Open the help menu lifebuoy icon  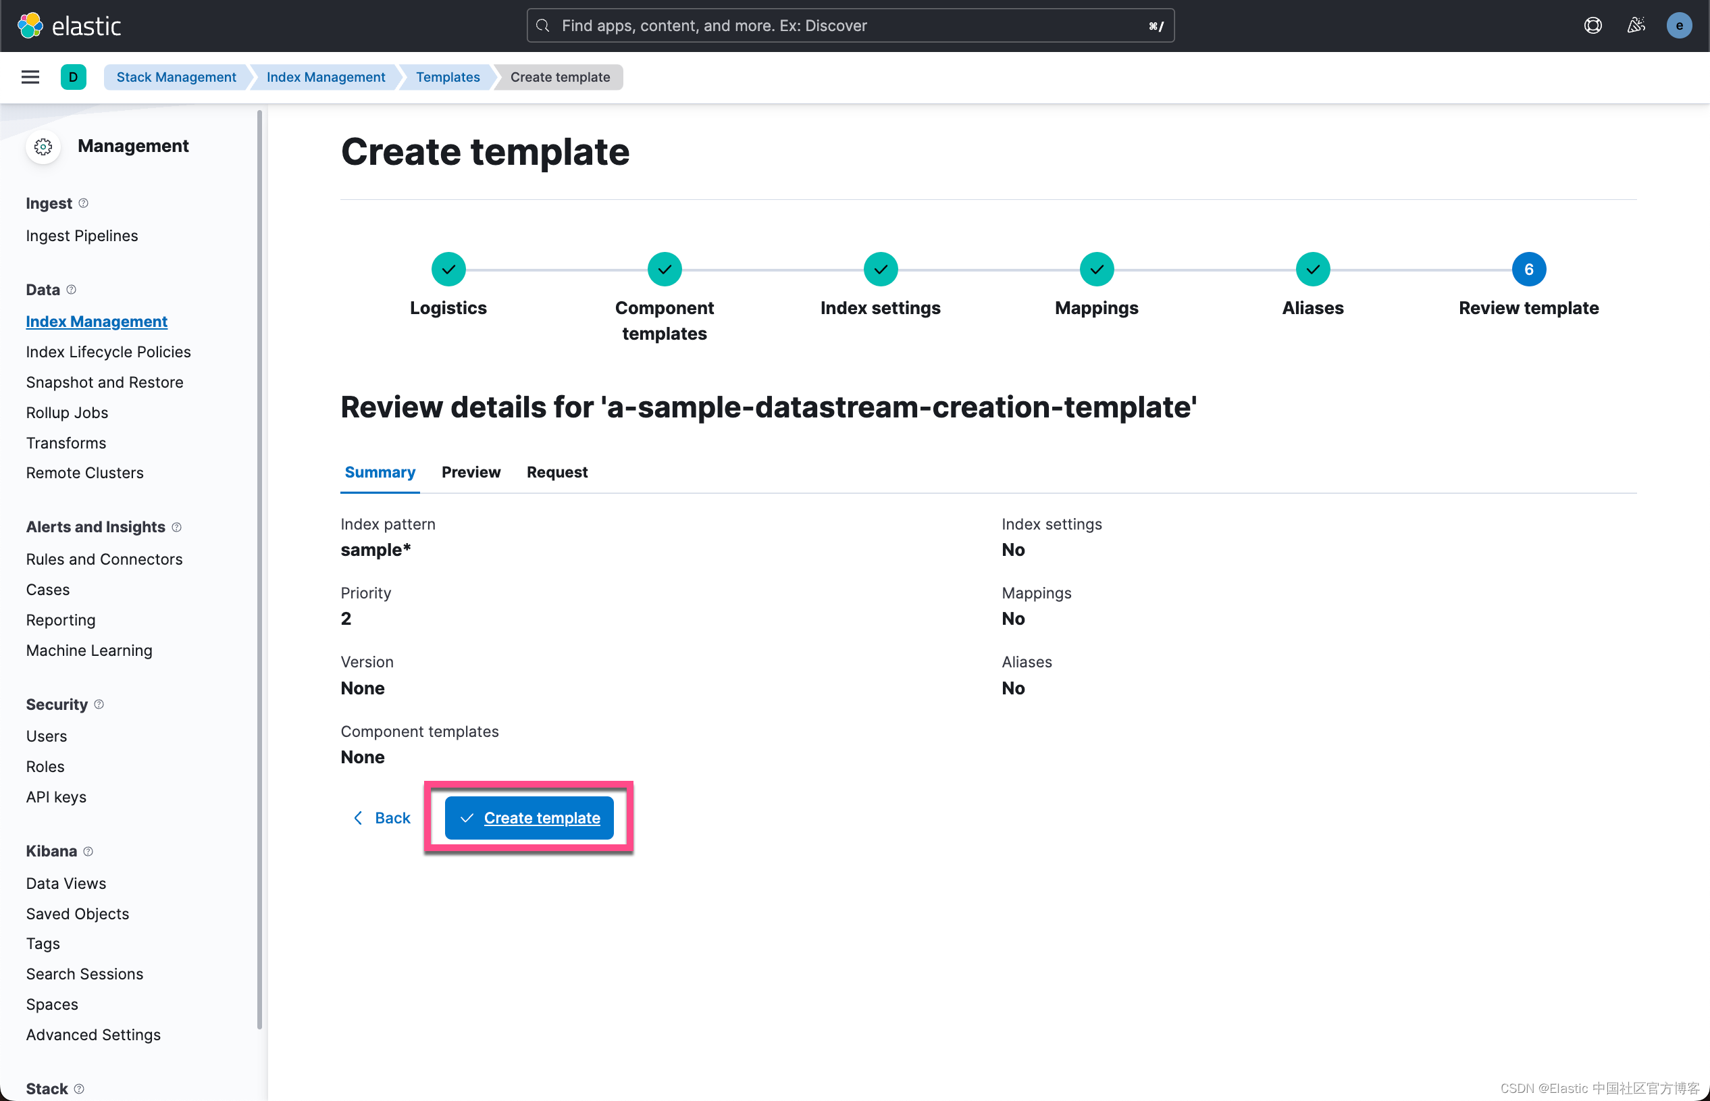(1592, 26)
